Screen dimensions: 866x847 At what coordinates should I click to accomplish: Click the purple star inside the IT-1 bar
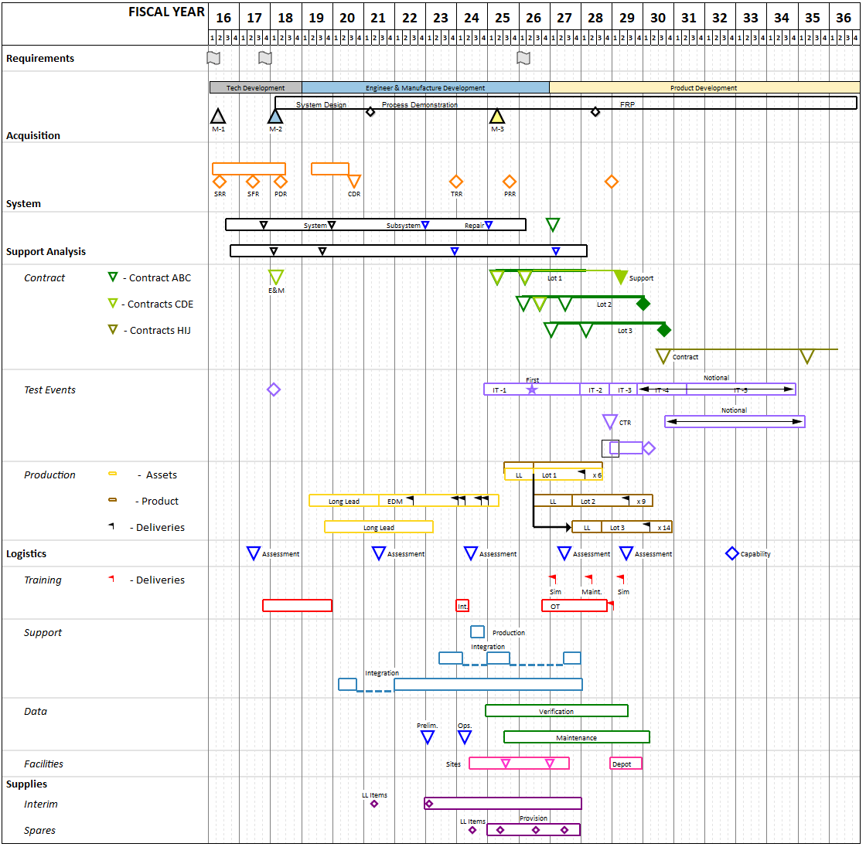pyautogui.click(x=531, y=389)
